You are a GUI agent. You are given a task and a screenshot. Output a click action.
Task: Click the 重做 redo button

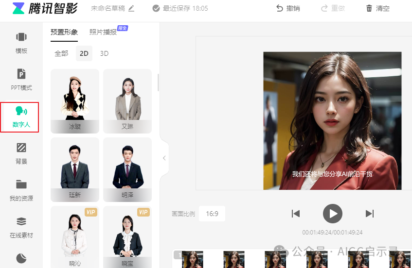coord(333,8)
